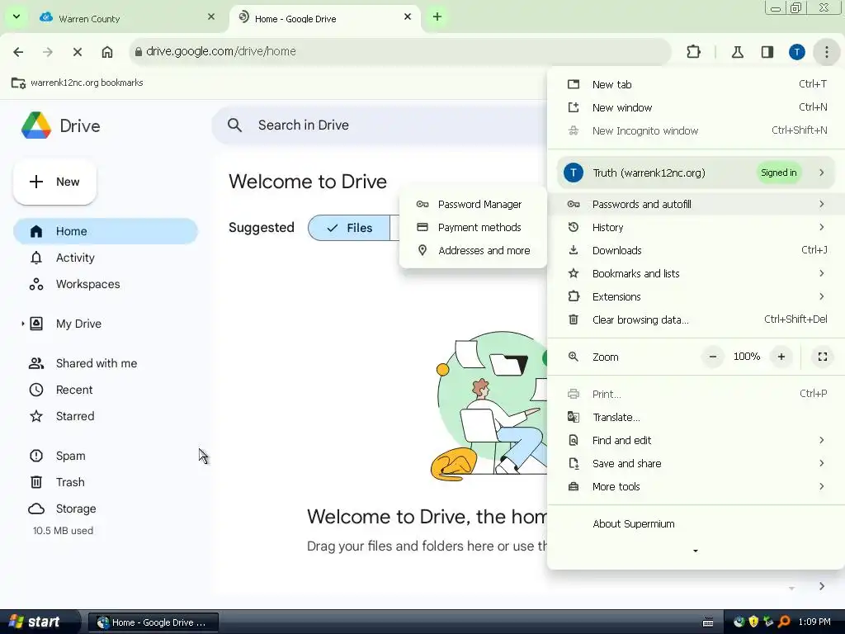
Task: Increase zoom with plus button
Action: (781, 357)
